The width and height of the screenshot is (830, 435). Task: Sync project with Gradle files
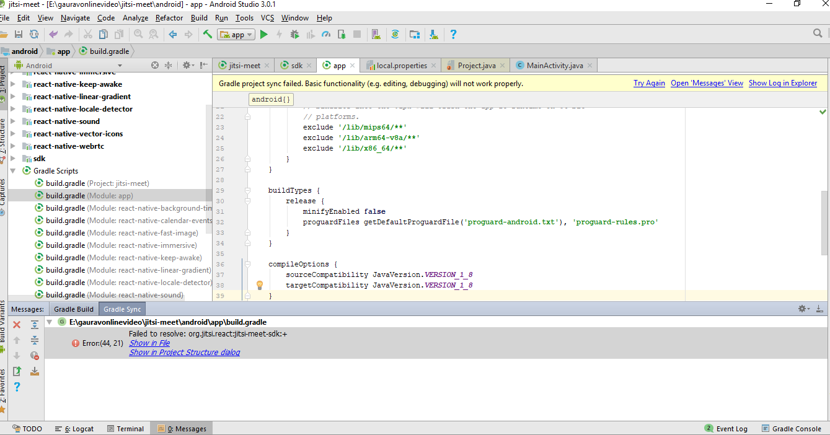click(395, 34)
